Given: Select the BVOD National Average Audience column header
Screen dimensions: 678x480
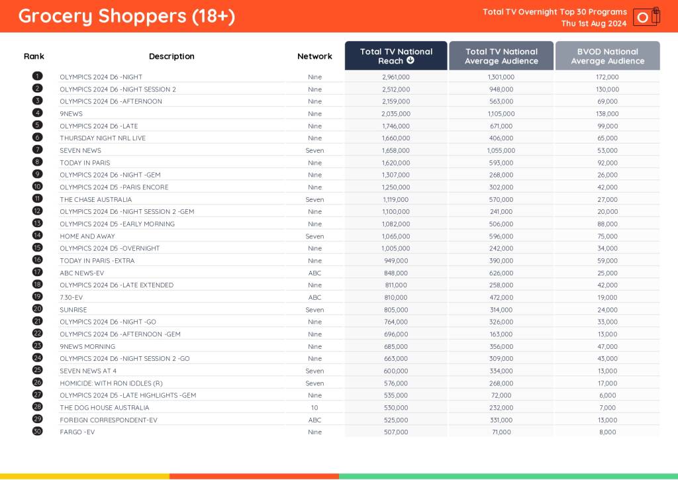Looking at the screenshot, I should 607,56.
